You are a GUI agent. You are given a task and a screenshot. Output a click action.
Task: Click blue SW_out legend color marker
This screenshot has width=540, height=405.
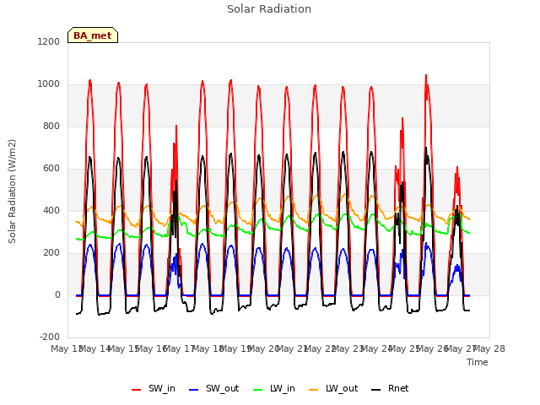pyautogui.click(x=194, y=390)
